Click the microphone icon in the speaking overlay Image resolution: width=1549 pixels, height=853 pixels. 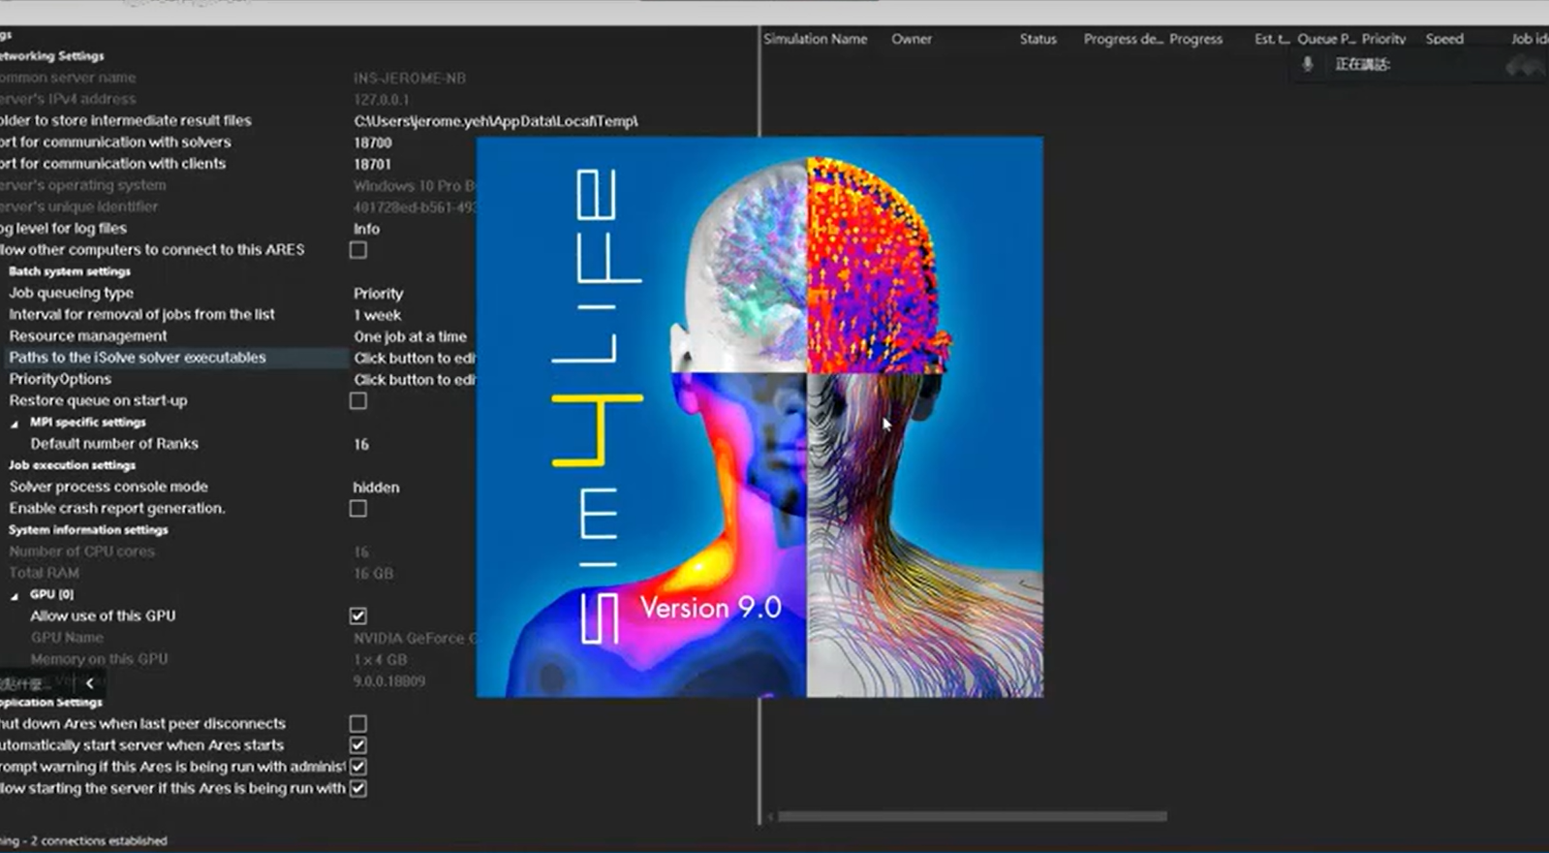[x=1307, y=64]
